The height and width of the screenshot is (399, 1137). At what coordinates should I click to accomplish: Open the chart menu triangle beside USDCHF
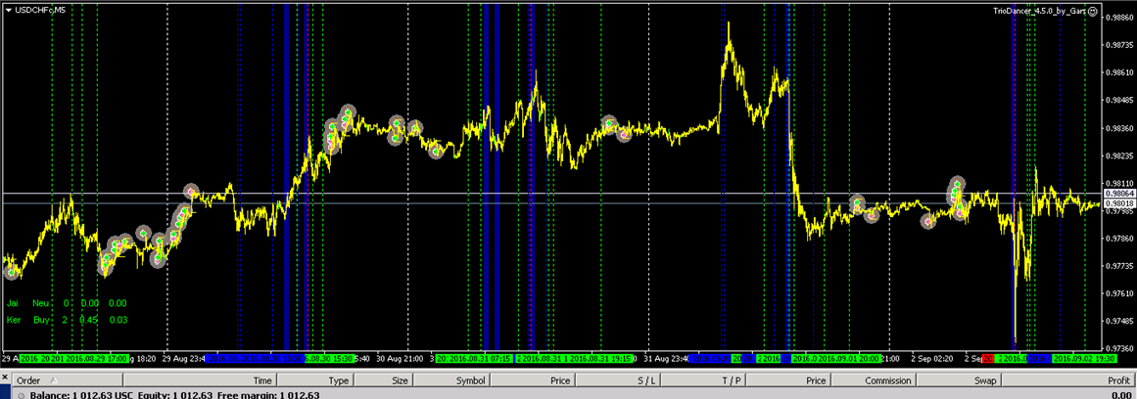click(x=8, y=10)
